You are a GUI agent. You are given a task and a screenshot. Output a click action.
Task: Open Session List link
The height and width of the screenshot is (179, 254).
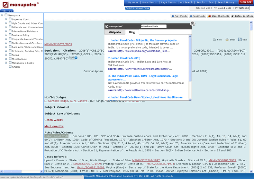tap(203, 8)
